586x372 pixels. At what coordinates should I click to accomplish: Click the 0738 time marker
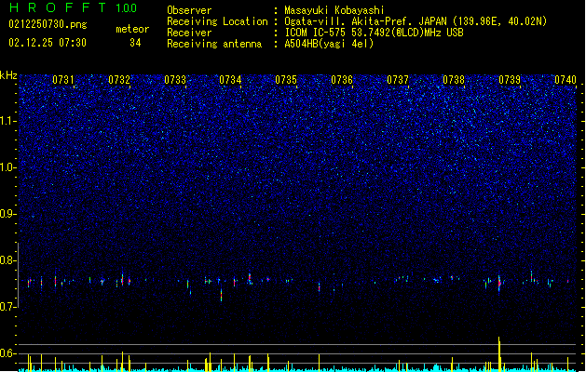pos(454,80)
